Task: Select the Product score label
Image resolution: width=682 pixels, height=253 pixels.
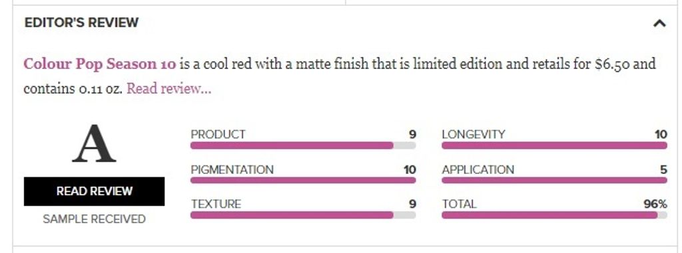Action: click(x=218, y=135)
